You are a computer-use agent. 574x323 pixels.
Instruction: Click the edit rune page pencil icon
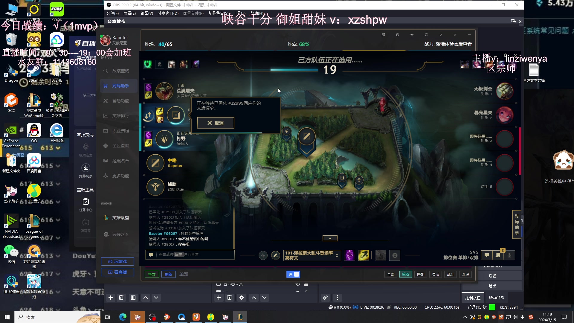click(x=275, y=255)
